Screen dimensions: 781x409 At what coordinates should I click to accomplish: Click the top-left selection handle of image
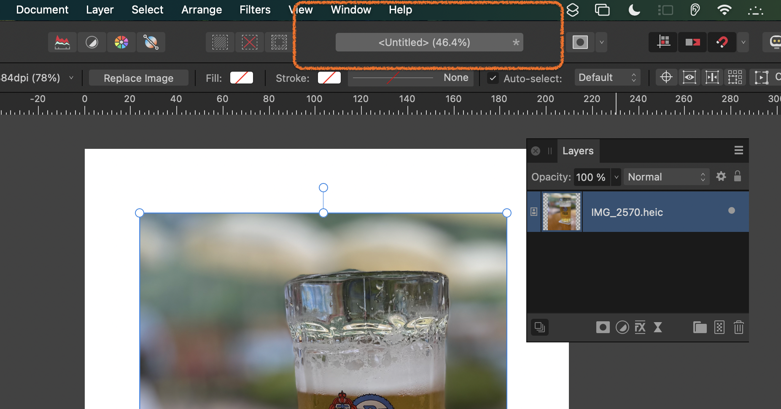click(x=140, y=213)
